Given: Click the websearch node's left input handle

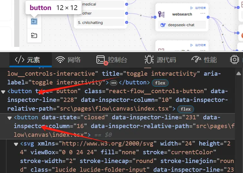Looking at the screenshot, I should [155, 17].
